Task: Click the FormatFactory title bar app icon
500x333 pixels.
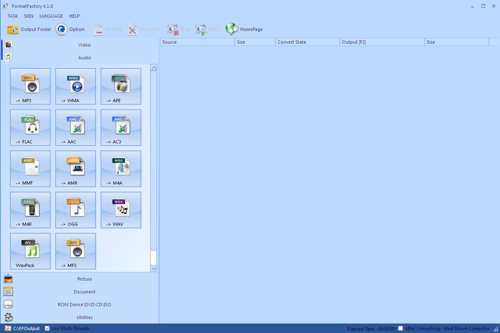Action: point(5,6)
